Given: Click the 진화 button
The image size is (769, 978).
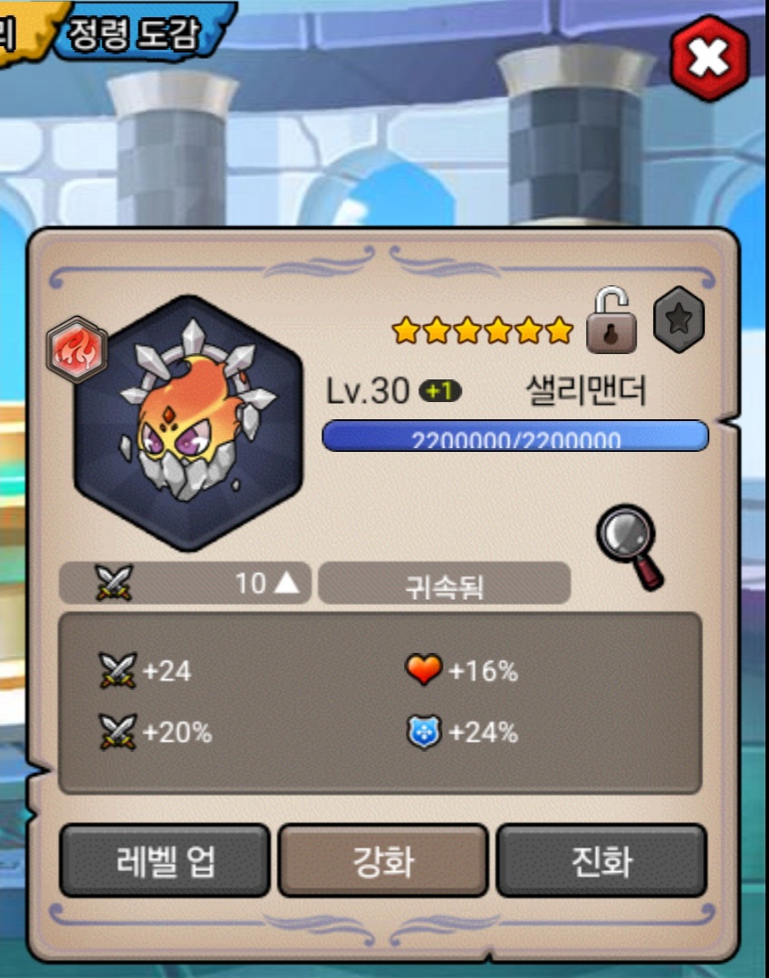Looking at the screenshot, I should 601,861.
